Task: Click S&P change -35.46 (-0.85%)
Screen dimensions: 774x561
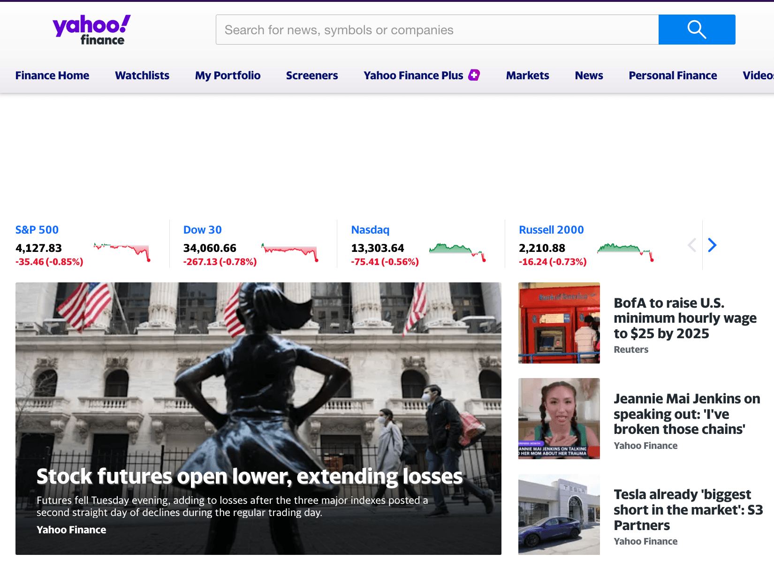Action: (x=49, y=262)
